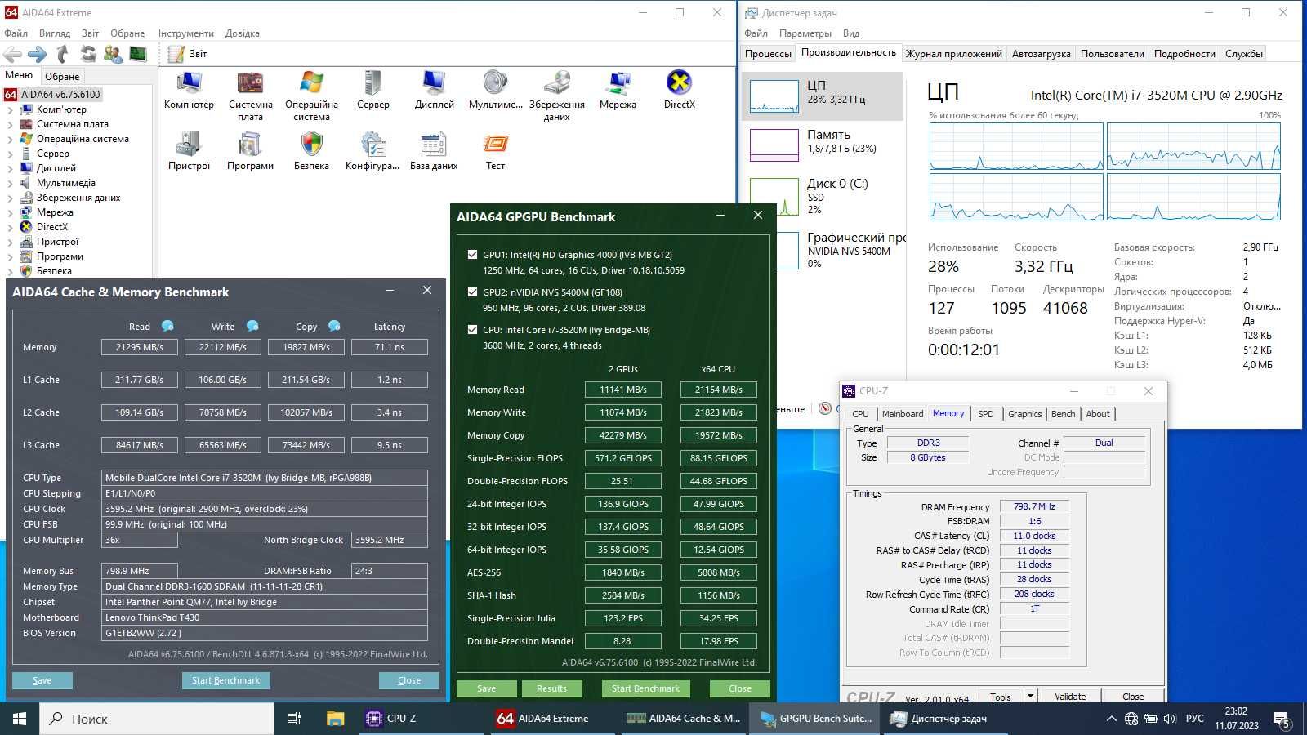
Task: Open Windows Start menu button
Action: click(20, 719)
